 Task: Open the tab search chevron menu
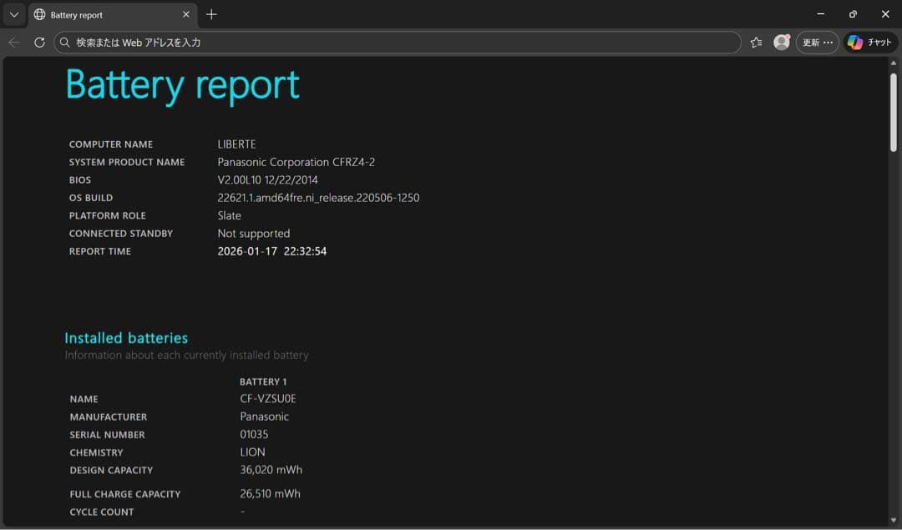pyautogui.click(x=13, y=14)
